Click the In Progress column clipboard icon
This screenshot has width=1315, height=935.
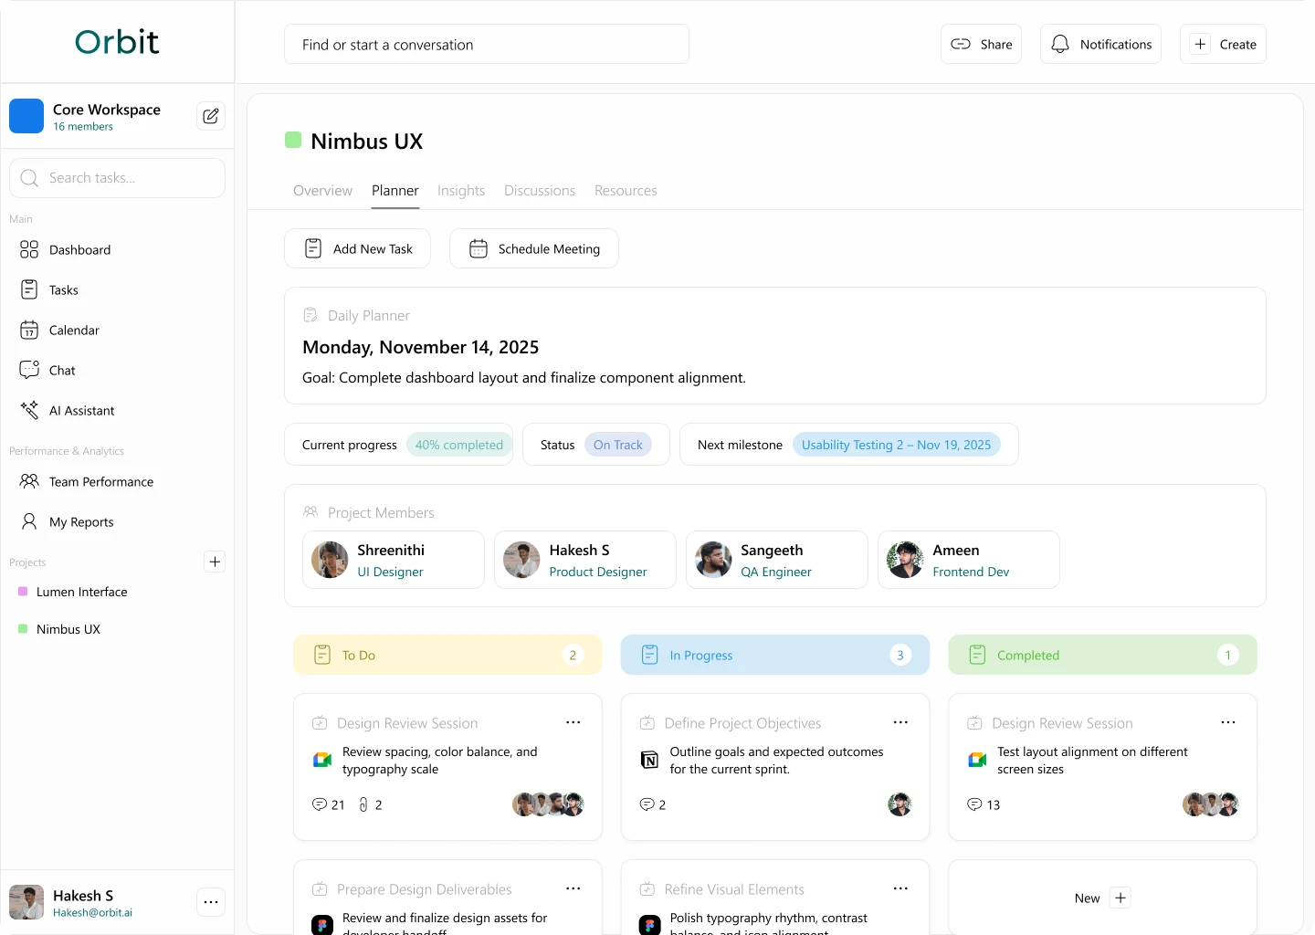tap(650, 655)
